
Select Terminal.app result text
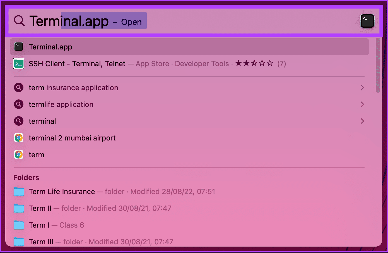[50, 47]
